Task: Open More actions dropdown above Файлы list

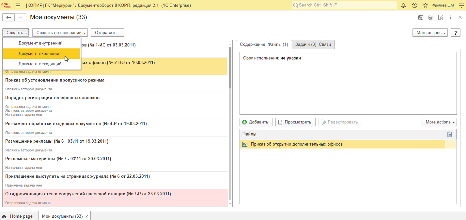Action: (x=439, y=122)
